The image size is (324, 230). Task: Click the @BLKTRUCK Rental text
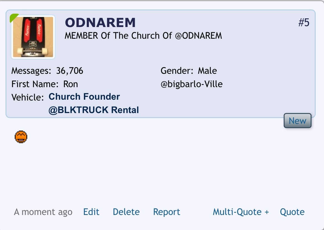(94, 110)
